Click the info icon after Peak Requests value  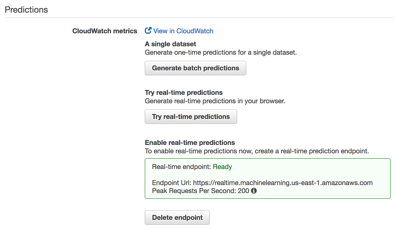point(254,190)
